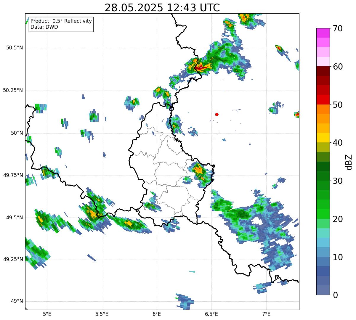Click the '5°E' longitude label

47,314
